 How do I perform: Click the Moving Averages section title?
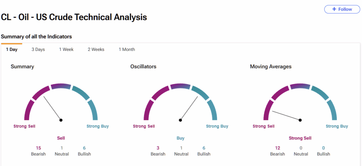(x=270, y=67)
